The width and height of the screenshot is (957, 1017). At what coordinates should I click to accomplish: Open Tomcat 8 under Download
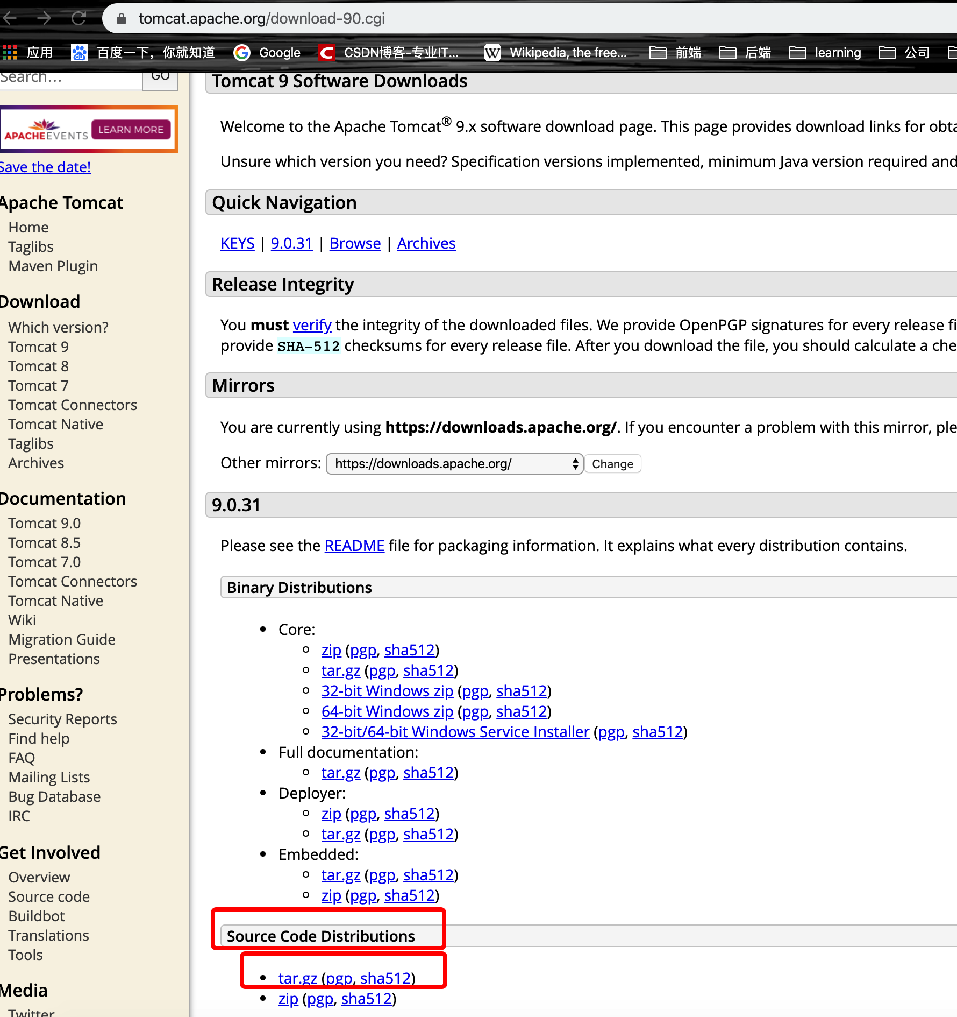(39, 366)
